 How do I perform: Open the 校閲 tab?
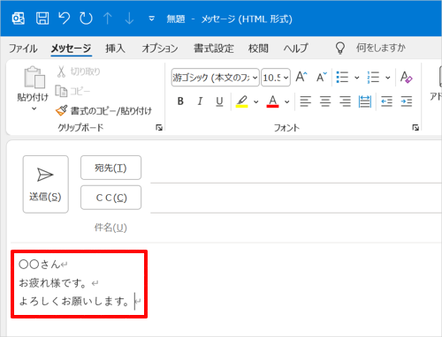(x=258, y=49)
